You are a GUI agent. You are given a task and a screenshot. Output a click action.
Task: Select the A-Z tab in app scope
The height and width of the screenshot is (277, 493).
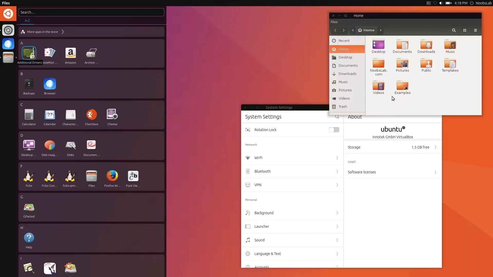tap(27, 21)
